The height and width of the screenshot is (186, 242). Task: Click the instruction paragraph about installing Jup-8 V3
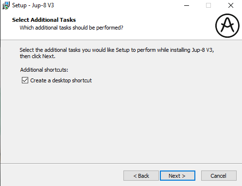117,53
